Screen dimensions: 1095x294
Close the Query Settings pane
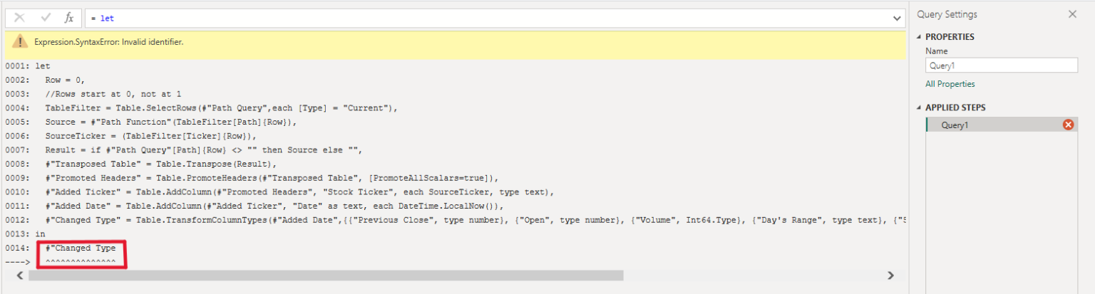coord(1072,14)
